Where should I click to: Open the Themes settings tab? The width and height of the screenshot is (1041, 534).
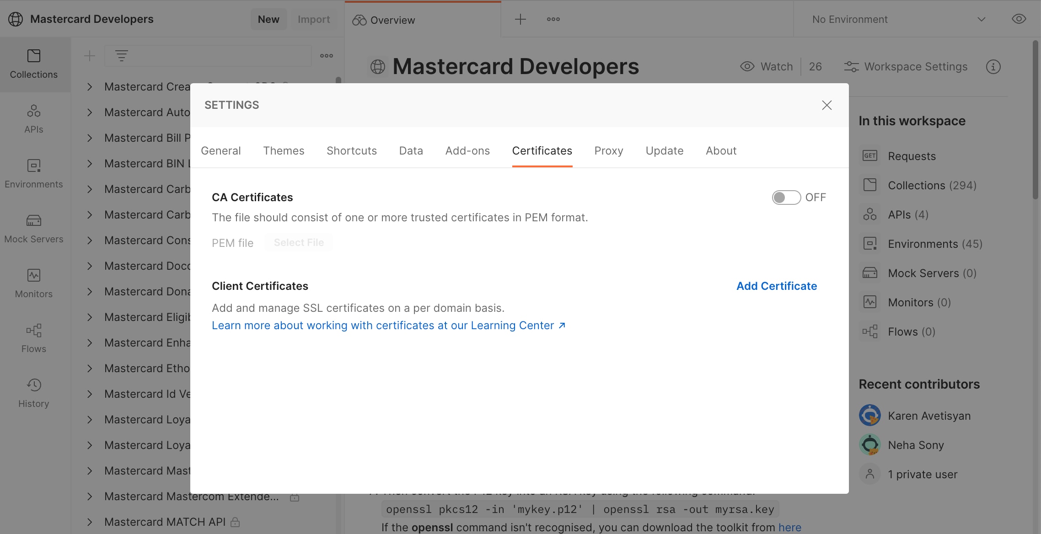coord(284,150)
